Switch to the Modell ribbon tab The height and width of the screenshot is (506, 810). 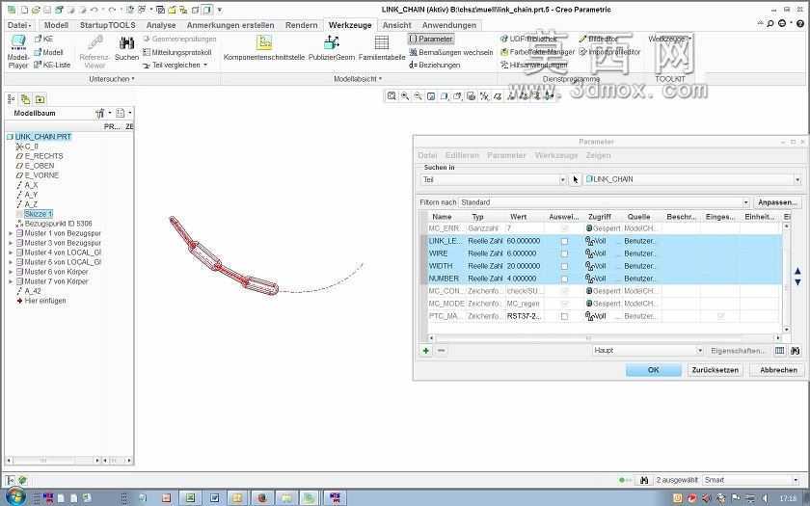[56, 25]
